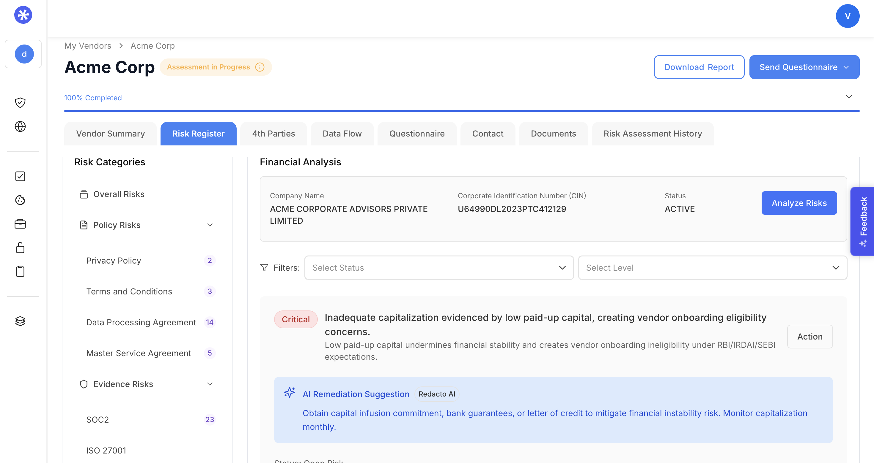This screenshot has width=874, height=463.
Task: Open the Feedback side panel tab
Action: tap(863, 221)
